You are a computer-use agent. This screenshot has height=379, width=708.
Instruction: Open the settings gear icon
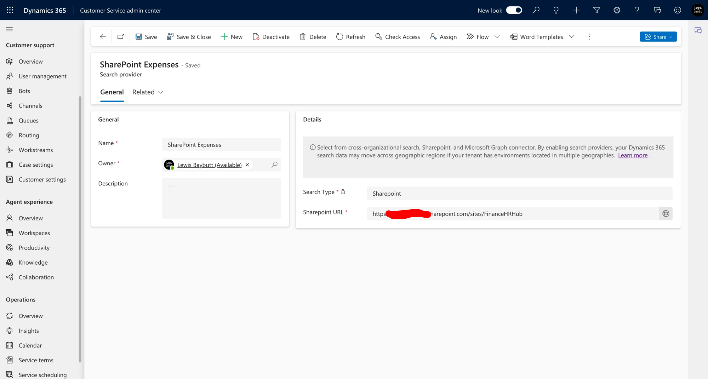pyautogui.click(x=617, y=10)
